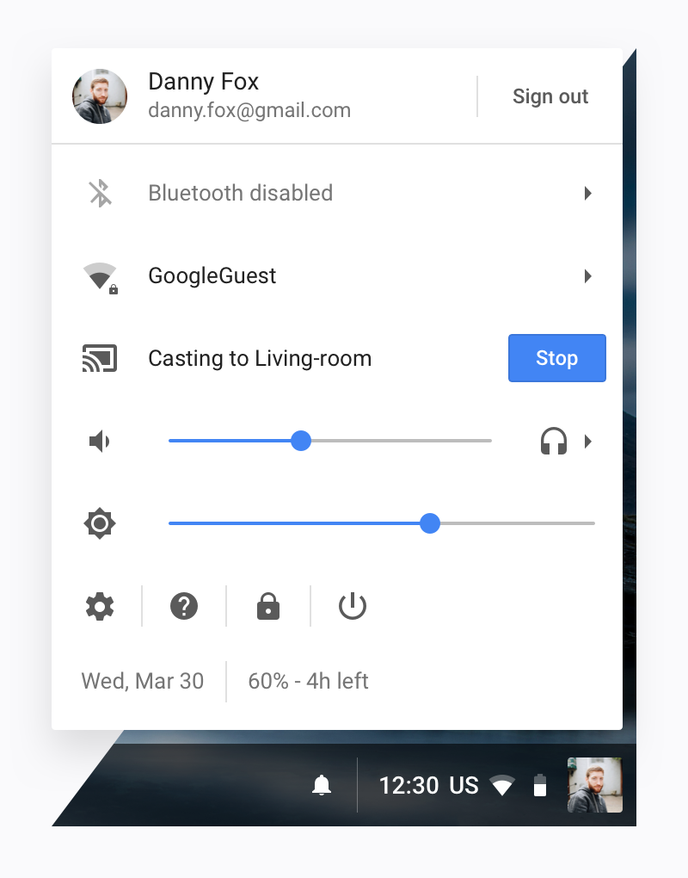Mute audio with the speaker icon
The height and width of the screenshot is (878, 688).
coord(100,442)
